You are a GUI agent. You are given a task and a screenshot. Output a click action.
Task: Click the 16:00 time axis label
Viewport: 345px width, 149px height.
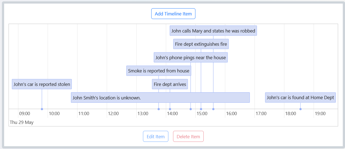tap(231, 113)
